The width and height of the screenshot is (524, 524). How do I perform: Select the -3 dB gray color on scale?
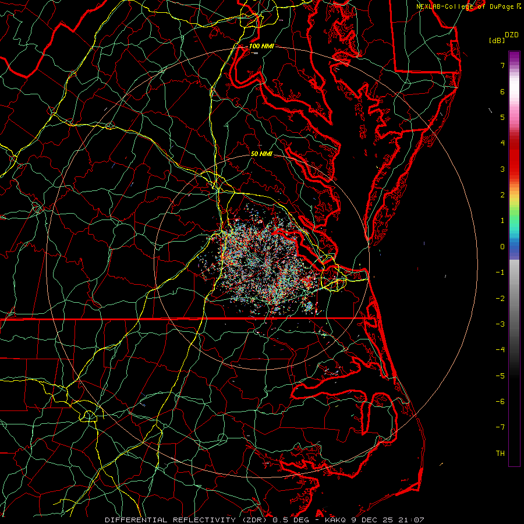(x=514, y=324)
